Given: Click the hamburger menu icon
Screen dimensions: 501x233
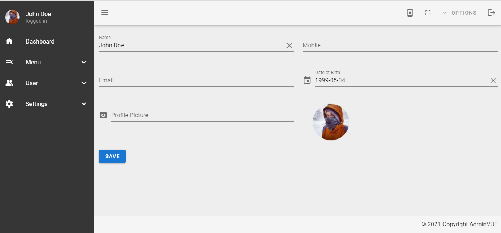Looking at the screenshot, I should [105, 13].
